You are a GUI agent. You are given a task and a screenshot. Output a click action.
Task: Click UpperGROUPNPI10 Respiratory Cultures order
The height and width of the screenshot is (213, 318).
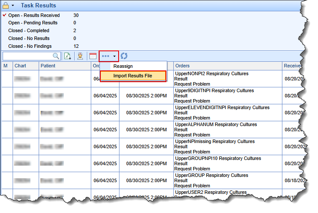click(x=218, y=158)
